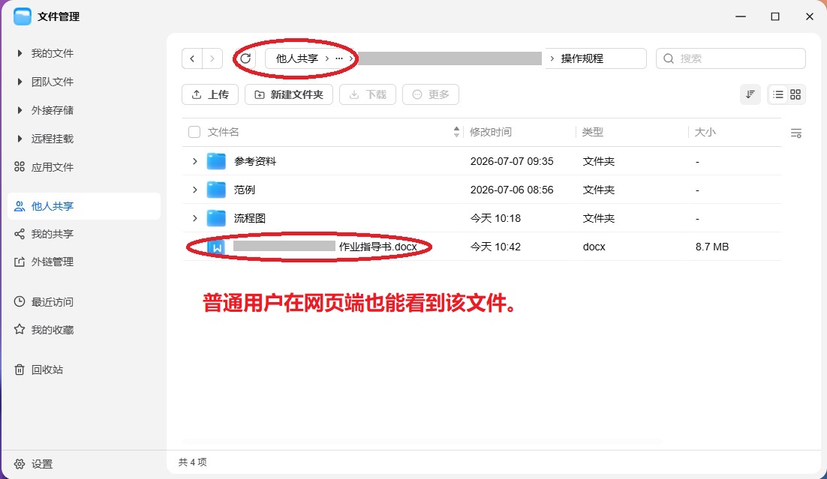Expand the 流程图 folder chevron
This screenshot has height=479, width=827.
(194, 218)
